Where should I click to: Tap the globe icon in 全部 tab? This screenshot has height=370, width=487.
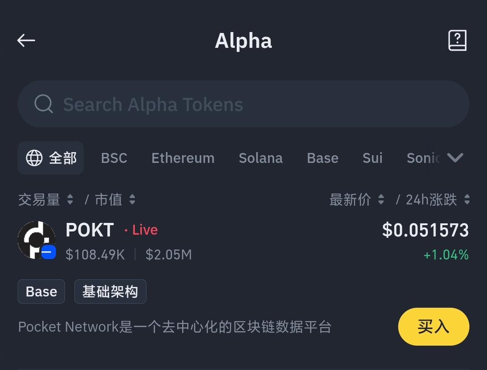click(34, 158)
